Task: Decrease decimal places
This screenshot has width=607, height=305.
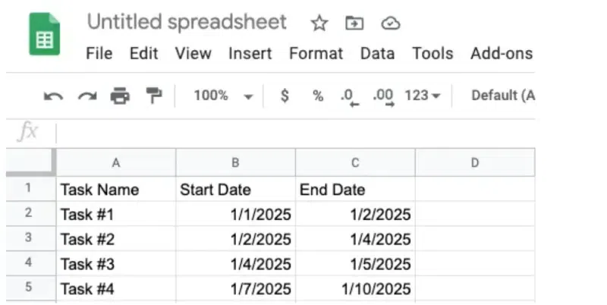Action: pos(349,96)
